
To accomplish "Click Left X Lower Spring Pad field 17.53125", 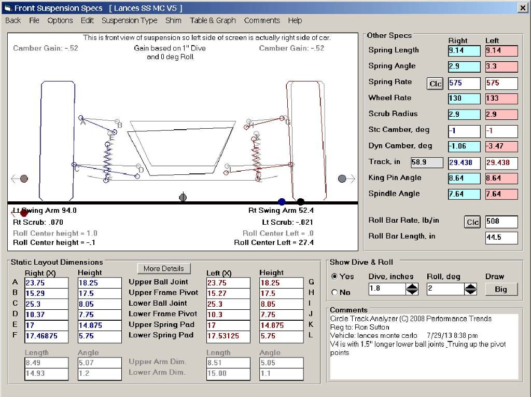I will (x=228, y=336).
